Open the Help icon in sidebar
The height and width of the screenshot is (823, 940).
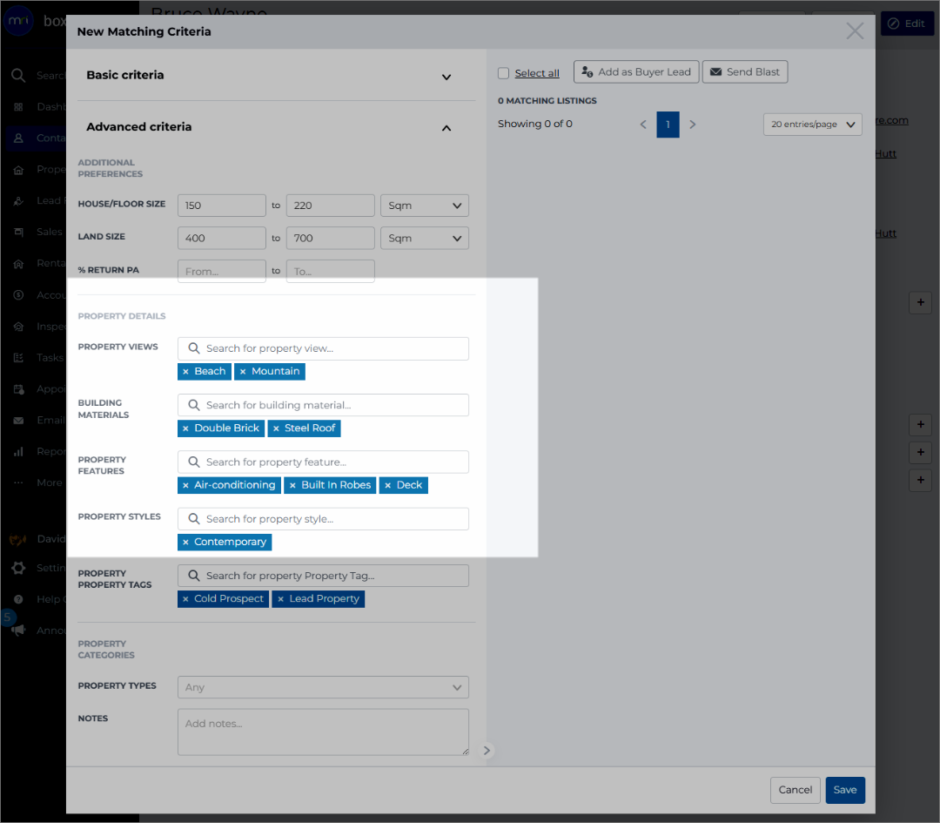(x=18, y=599)
